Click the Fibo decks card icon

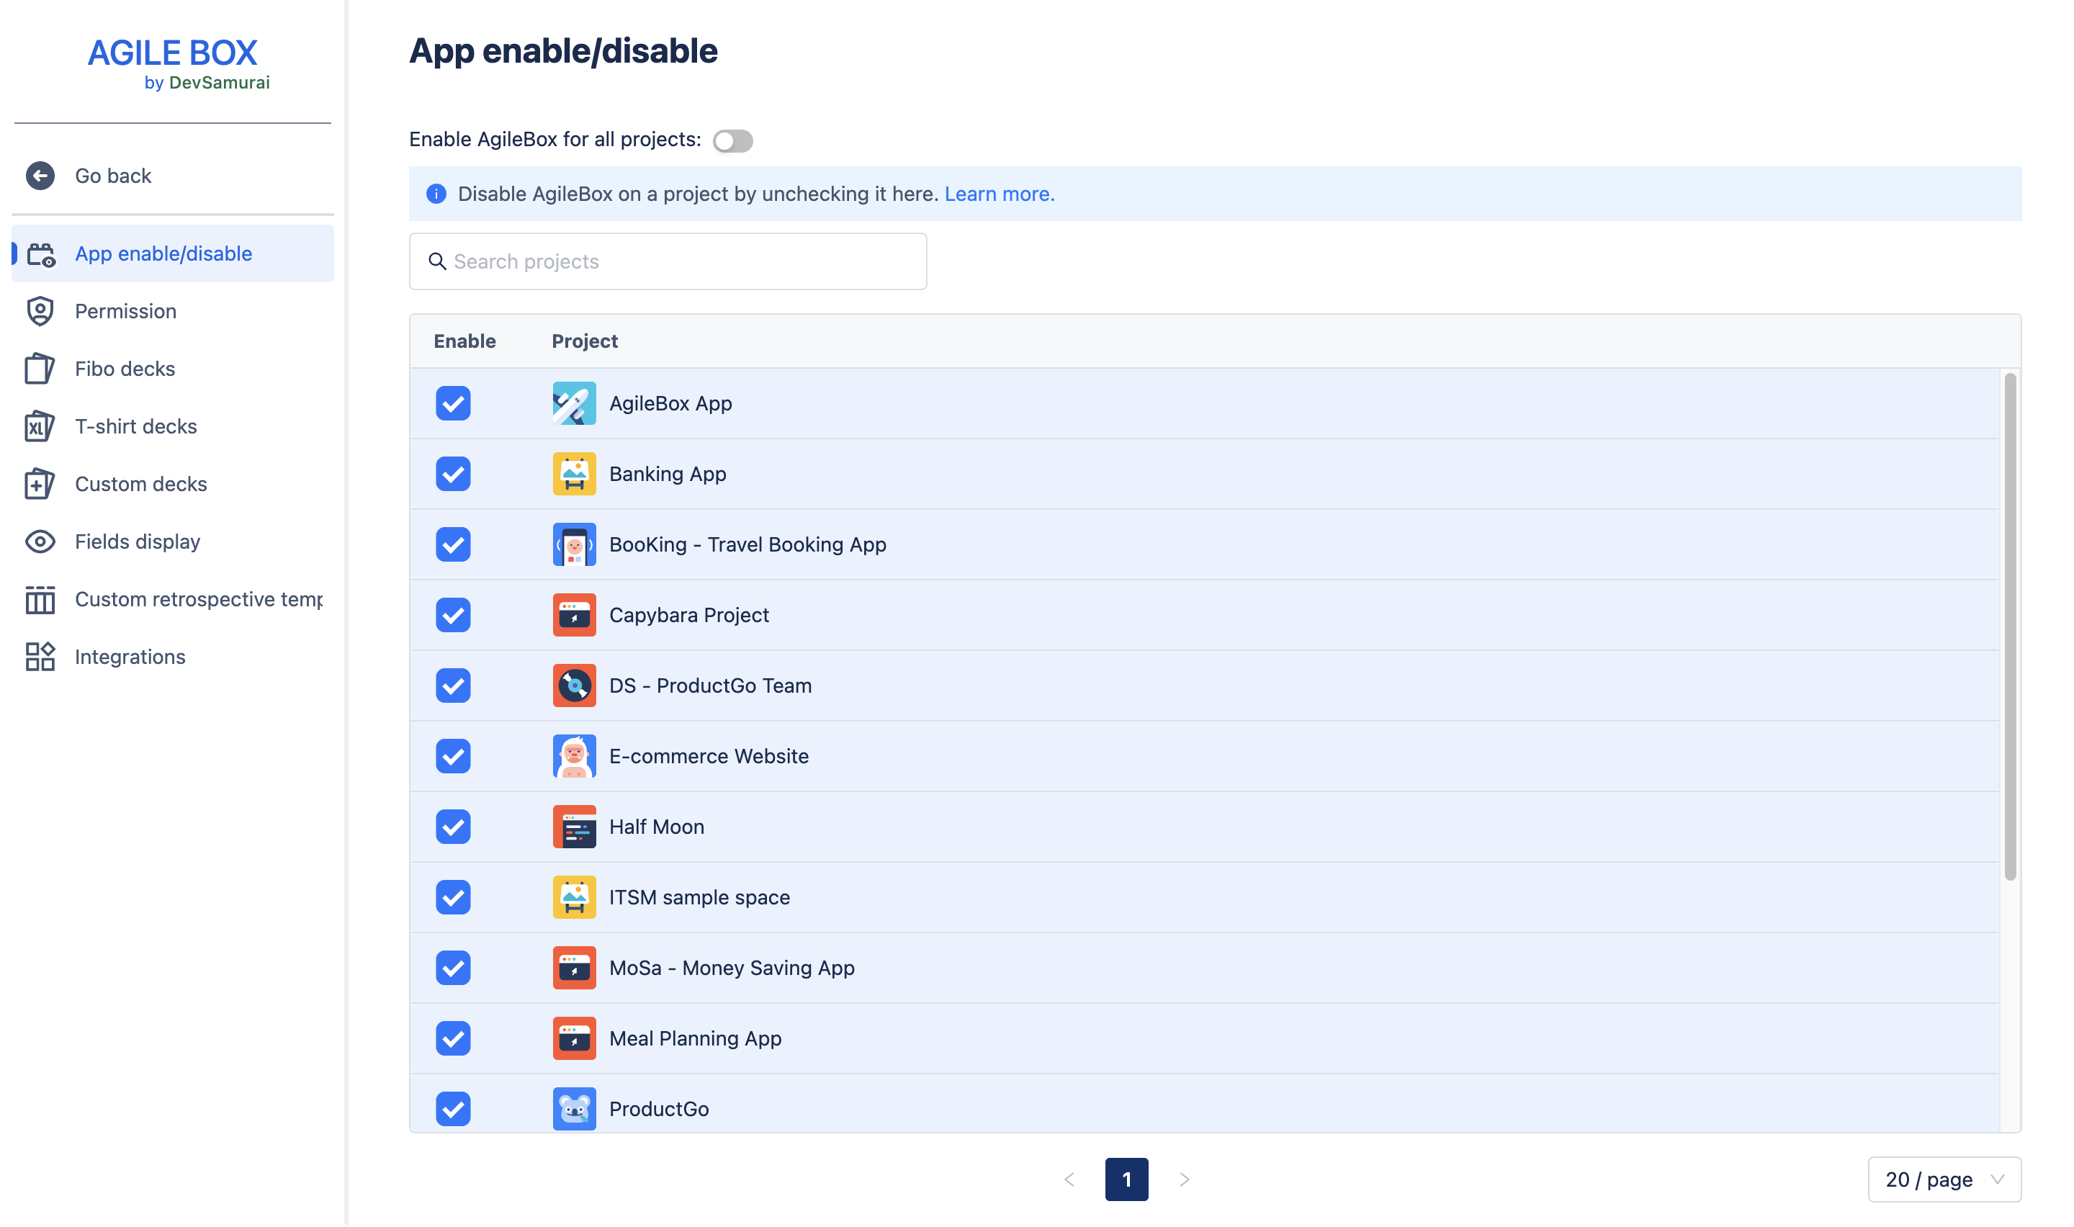40,369
